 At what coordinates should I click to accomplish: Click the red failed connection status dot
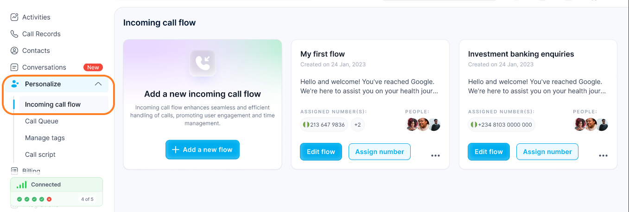[x=49, y=199]
